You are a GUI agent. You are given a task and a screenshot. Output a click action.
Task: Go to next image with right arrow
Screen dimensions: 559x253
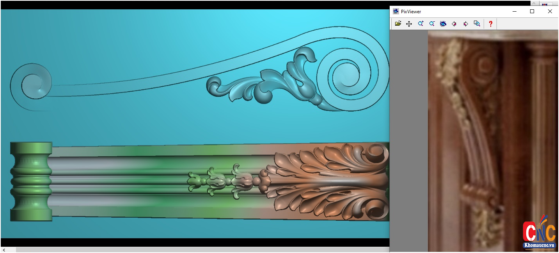(466, 24)
